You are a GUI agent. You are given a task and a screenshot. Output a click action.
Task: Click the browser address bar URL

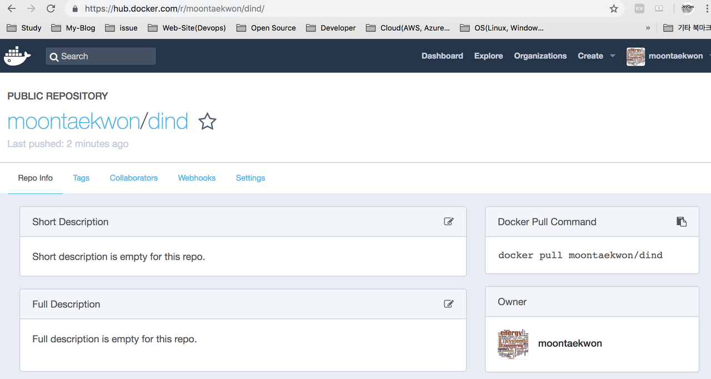[x=174, y=9]
